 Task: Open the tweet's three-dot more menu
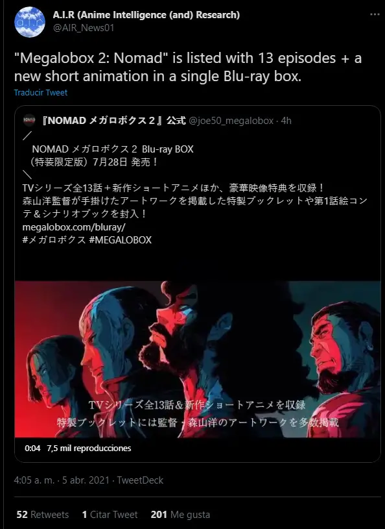point(375,14)
